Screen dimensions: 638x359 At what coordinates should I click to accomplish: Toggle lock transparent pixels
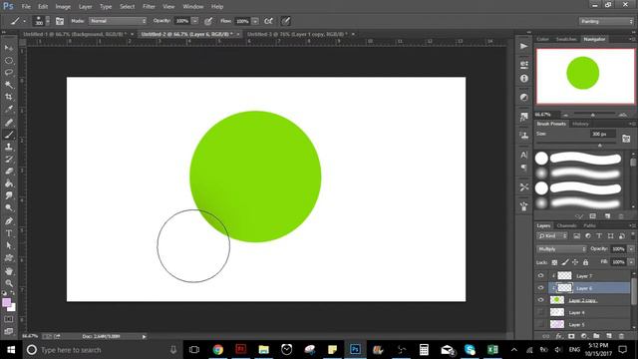pos(554,262)
